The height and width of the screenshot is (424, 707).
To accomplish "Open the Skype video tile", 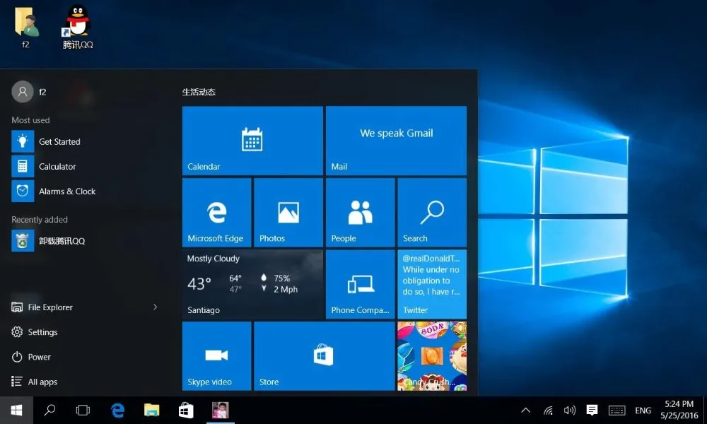I will click(x=216, y=356).
